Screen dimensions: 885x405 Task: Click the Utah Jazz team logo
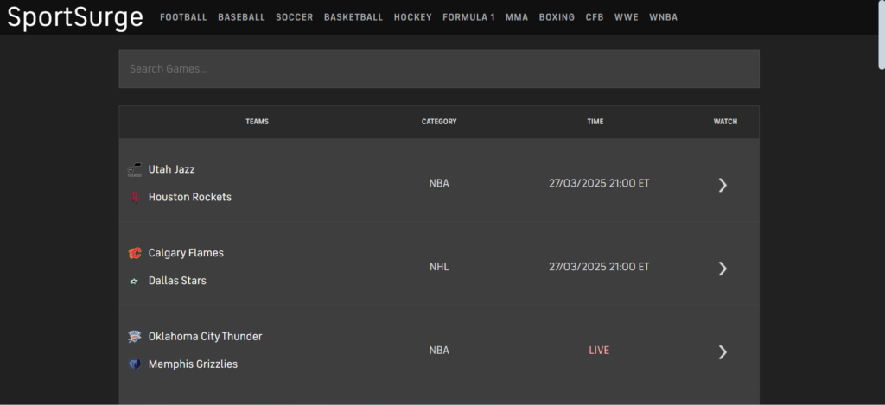point(134,170)
